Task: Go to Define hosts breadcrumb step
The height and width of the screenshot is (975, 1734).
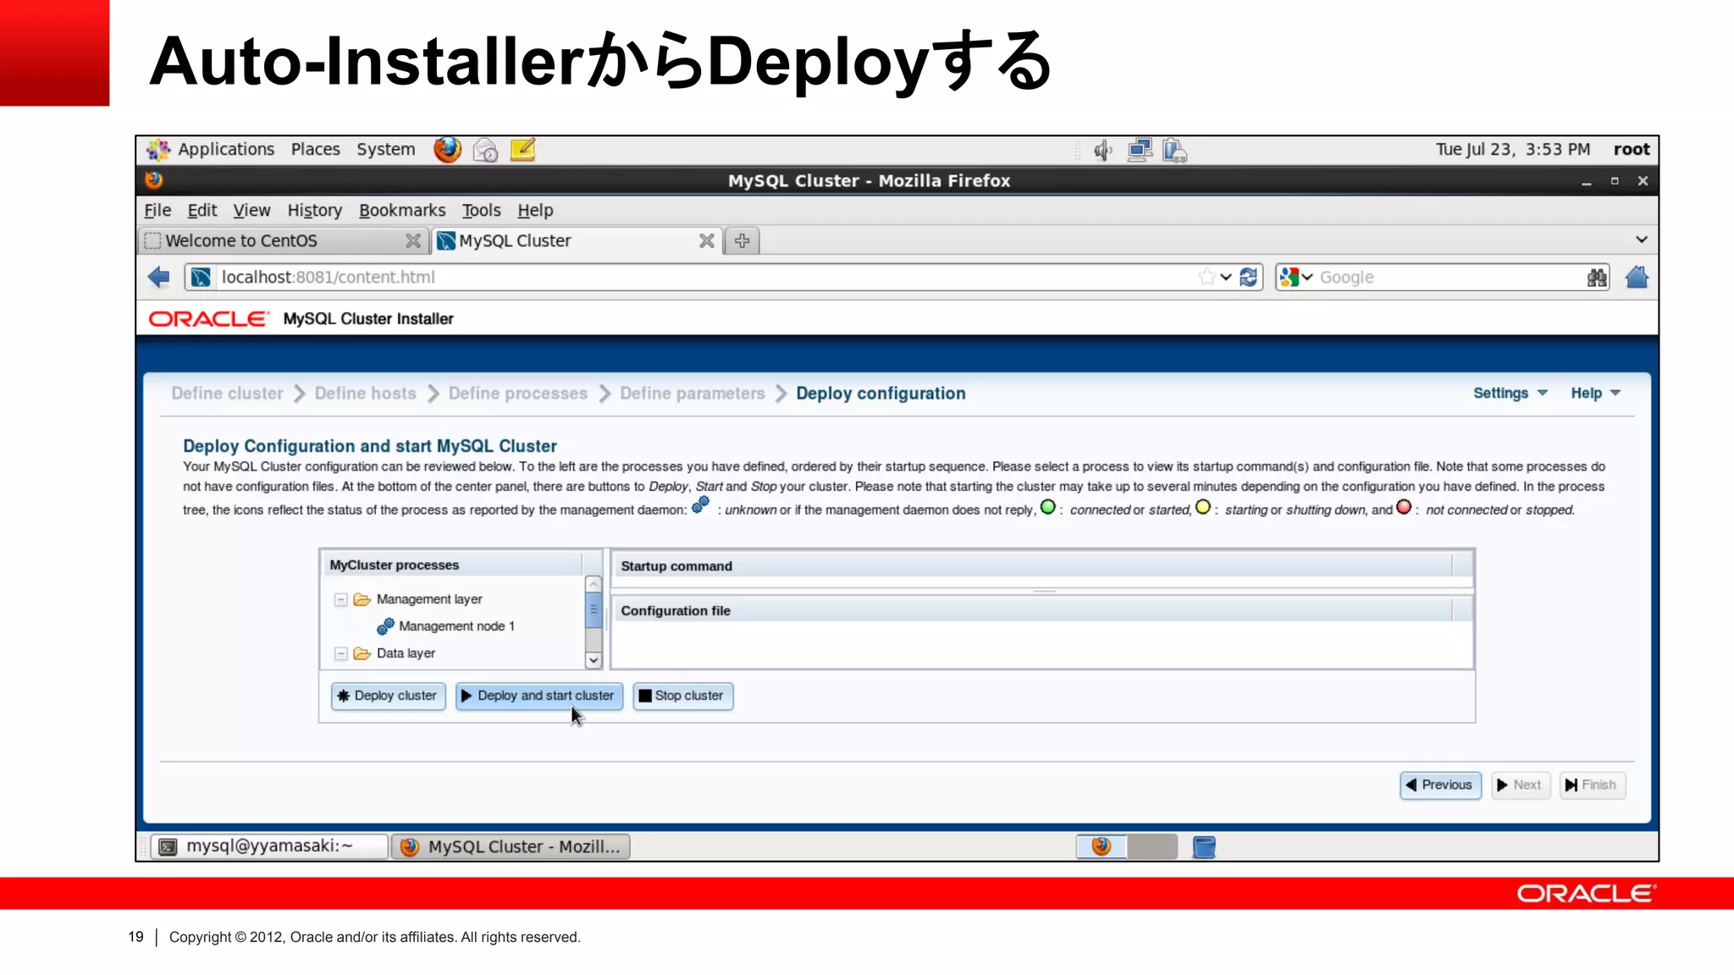Action: [365, 394]
